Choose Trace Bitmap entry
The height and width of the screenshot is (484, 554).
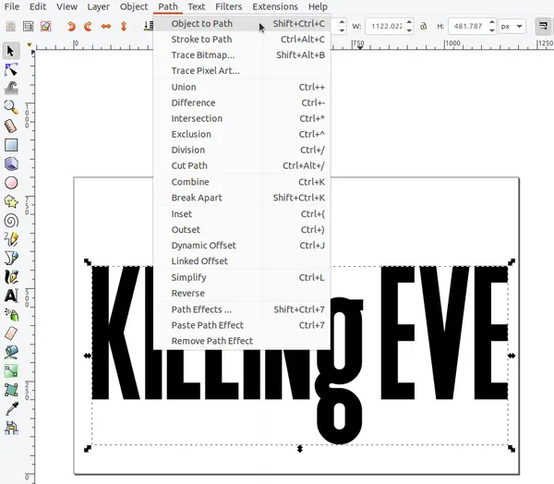[x=242, y=55]
